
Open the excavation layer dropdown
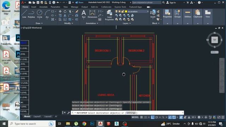click(x=148, y=11)
